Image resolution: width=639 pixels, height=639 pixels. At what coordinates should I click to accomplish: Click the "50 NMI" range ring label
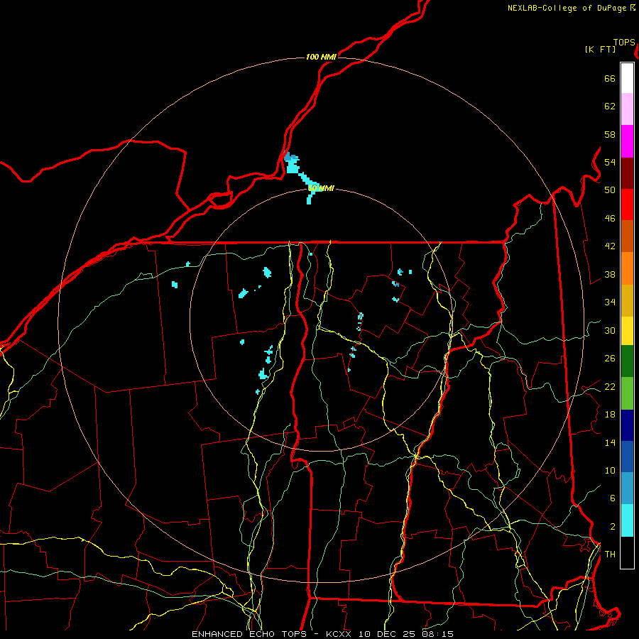(321, 188)
